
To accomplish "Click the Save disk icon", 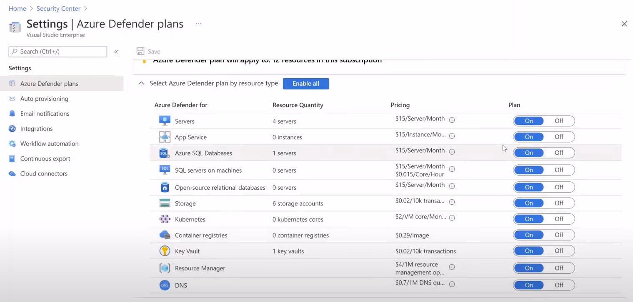I will point(140,51).
